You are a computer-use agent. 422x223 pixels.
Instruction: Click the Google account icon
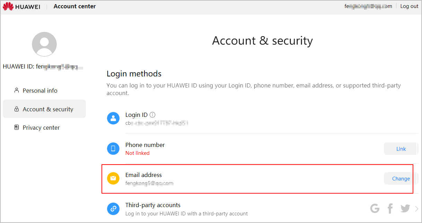(x=375, y=208)
